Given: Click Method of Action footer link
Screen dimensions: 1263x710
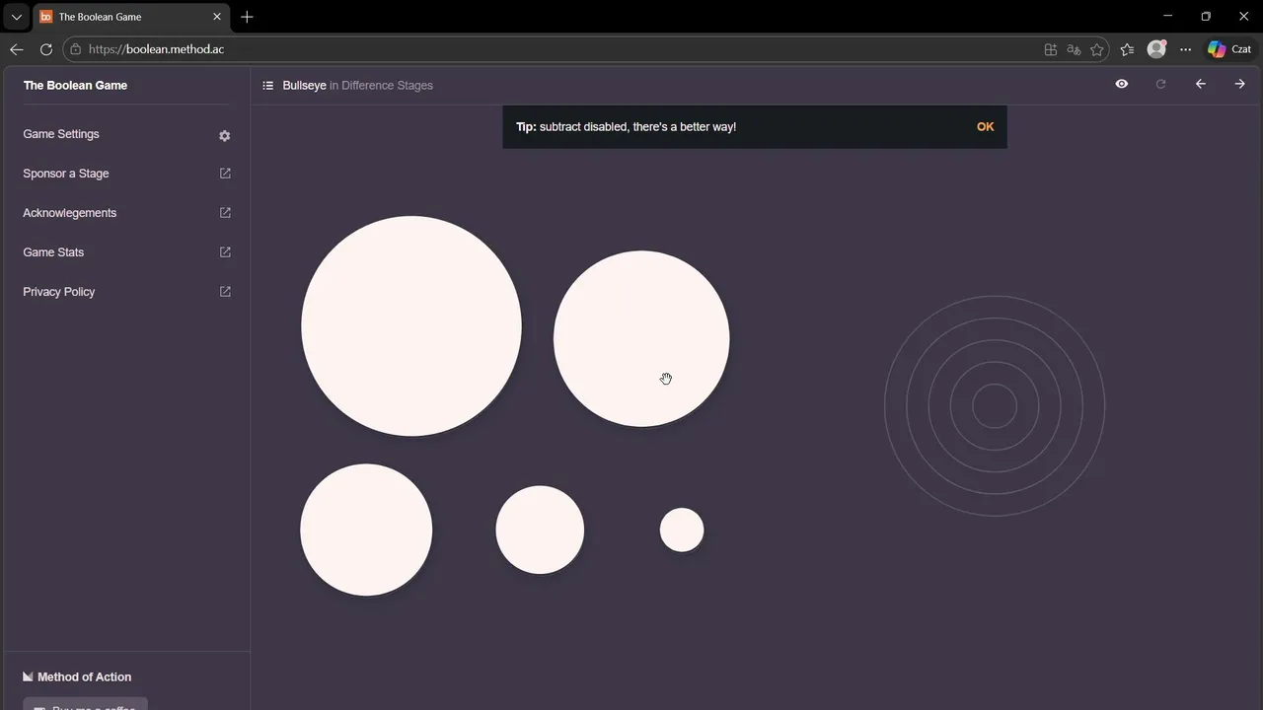Looking at the screenshot, I should [x=77, y=677].
